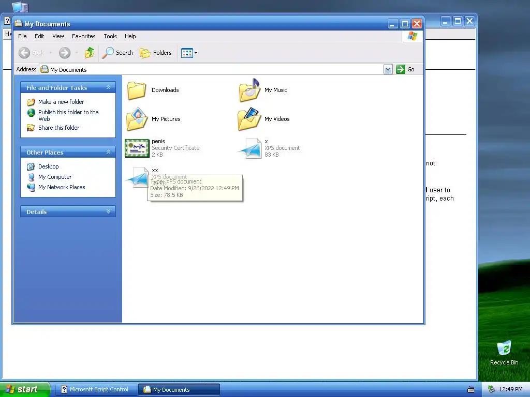Click the Up folder toolbar icon
Screen dimensions: 530x397
89,53
